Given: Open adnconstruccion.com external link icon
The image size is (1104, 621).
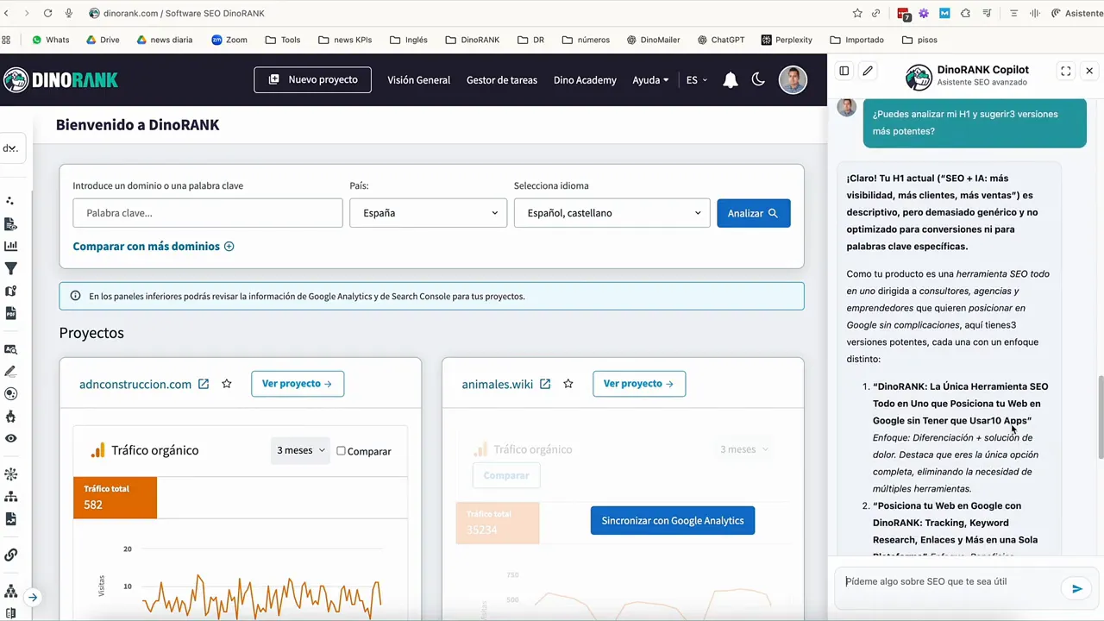Looking at the screenshot, I should (204, 384).
